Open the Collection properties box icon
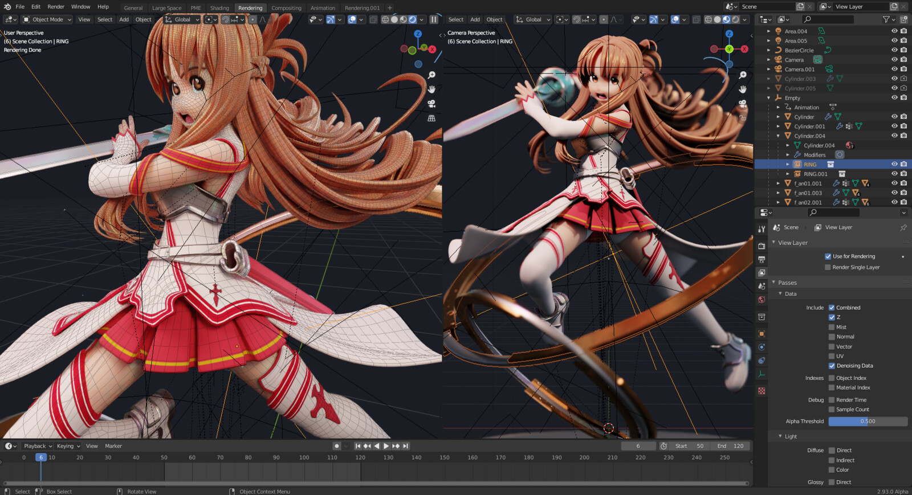912x495 pixels. pyautogui.click(x=762, y=317)
